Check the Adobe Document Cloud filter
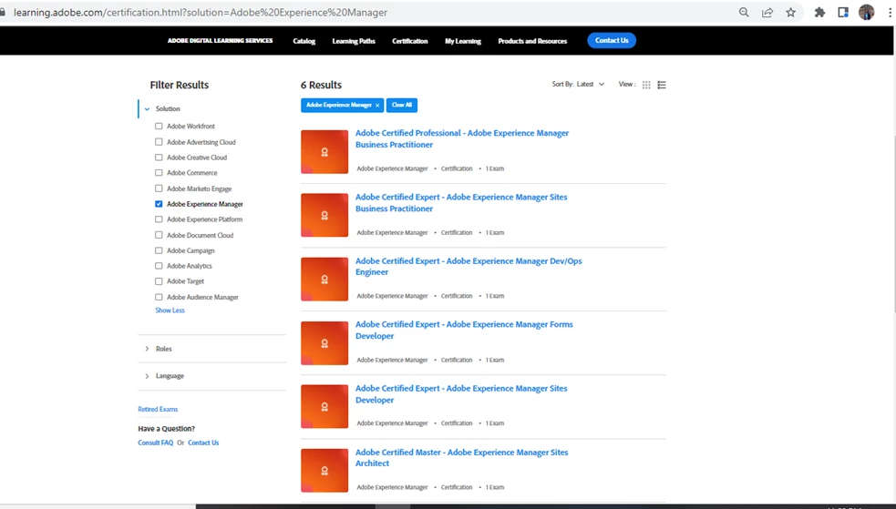 tap(159, 235)
